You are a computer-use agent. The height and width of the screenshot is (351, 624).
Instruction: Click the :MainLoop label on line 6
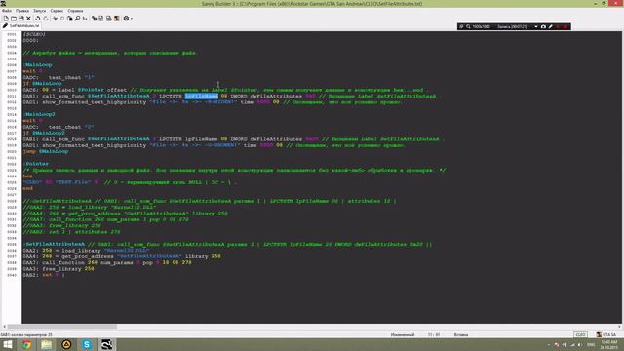pos(37,65)
